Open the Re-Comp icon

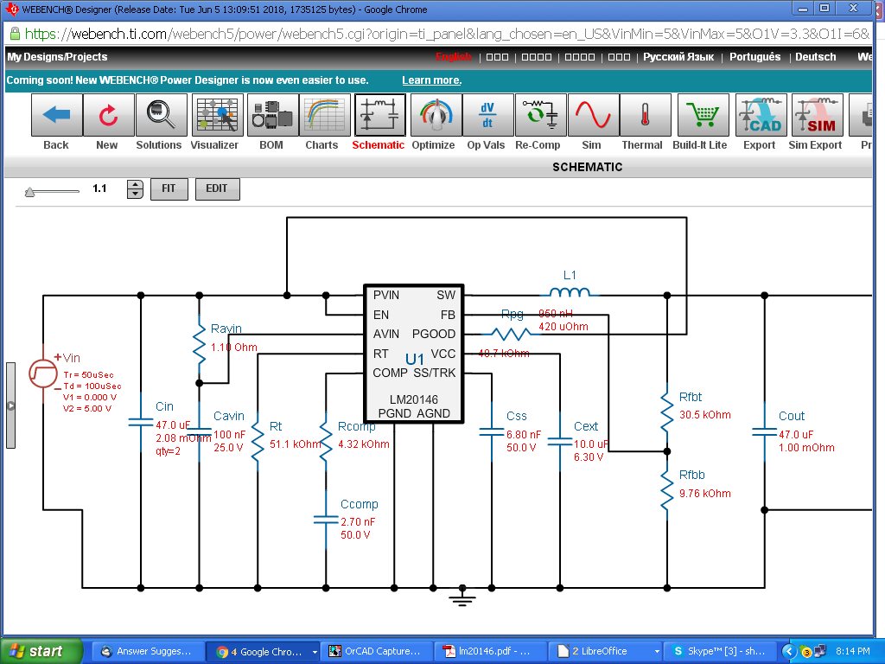pyautogui.click(x=540, y=115)
